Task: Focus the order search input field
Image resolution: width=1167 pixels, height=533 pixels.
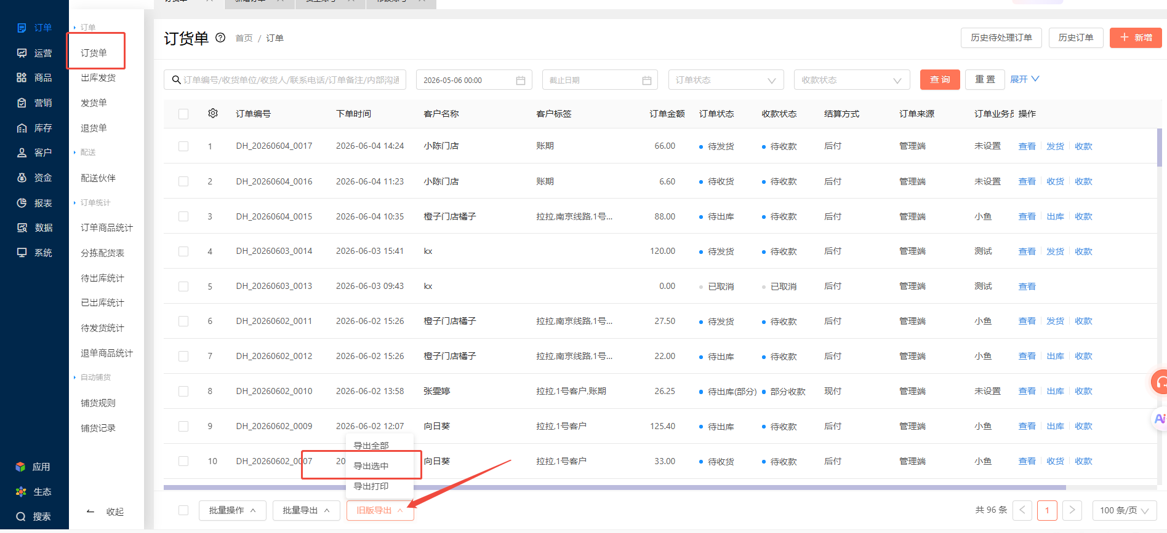Action: coord(285,80)
